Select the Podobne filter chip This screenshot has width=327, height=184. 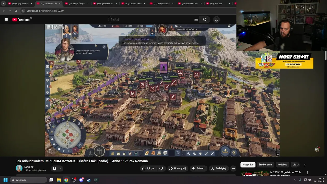pos(282,165)
